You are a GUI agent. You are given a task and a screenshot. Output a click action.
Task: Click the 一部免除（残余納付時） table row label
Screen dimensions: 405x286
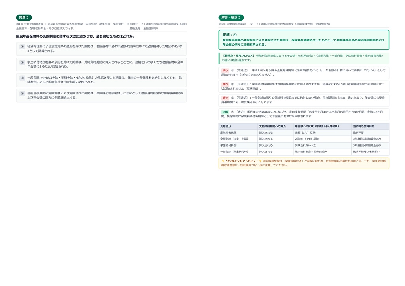234,152
